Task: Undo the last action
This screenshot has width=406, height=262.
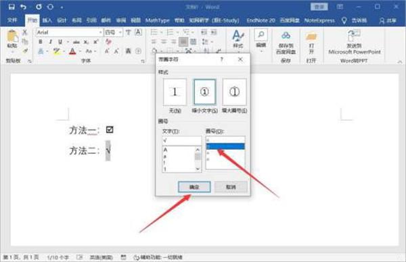Action: pyautogui.click(x=24, y=7)
